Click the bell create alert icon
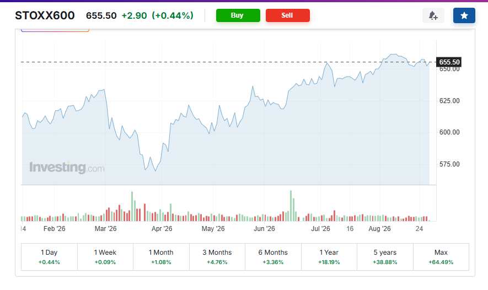Image resolution: width=488 pixels, height=290 pixels. (x=433, y=15)
